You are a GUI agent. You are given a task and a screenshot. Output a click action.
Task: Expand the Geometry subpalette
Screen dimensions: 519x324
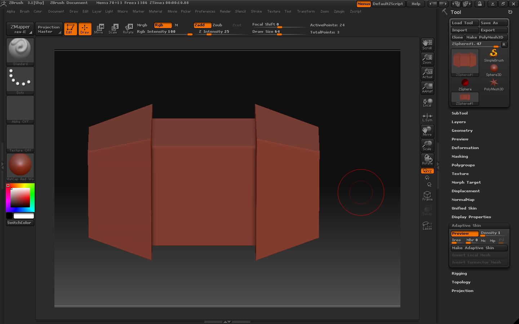point(462,131)
